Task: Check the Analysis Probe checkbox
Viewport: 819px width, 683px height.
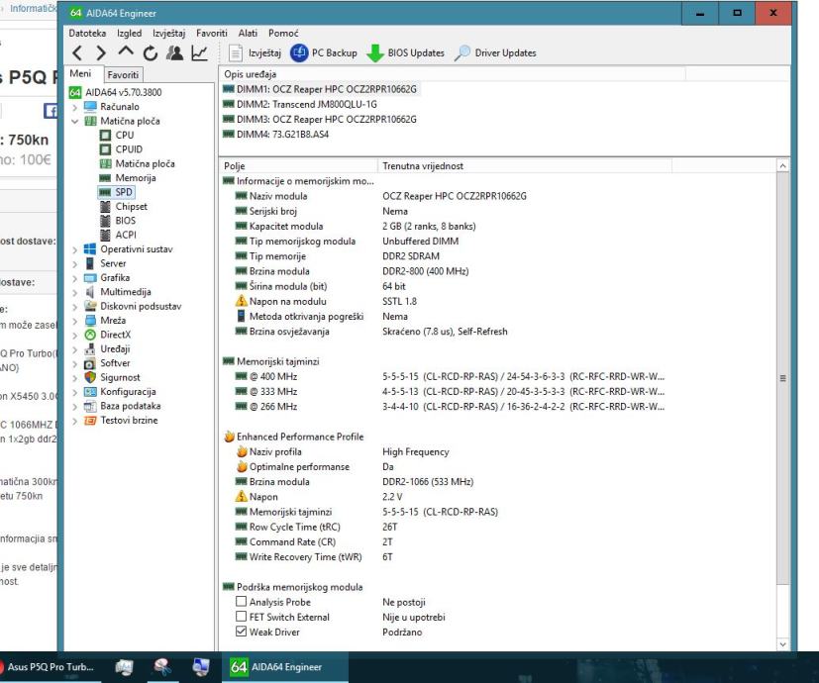Action: tap(241, 602)
